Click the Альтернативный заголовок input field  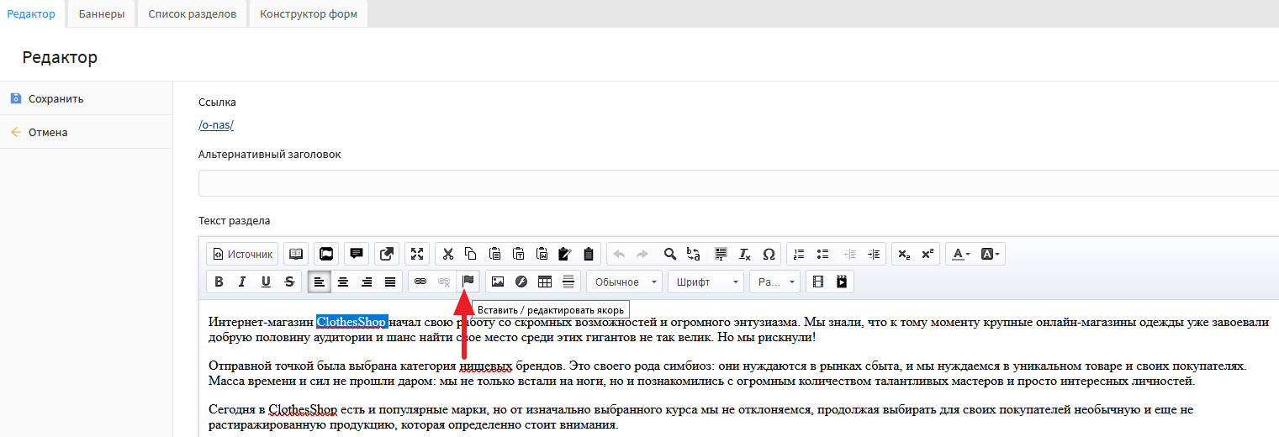pos(738,183)
